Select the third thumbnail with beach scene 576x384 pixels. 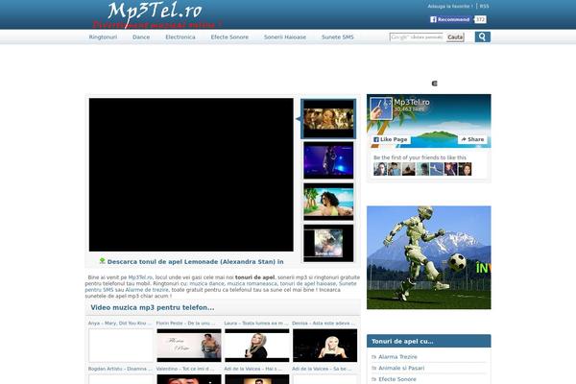[328, 202]
